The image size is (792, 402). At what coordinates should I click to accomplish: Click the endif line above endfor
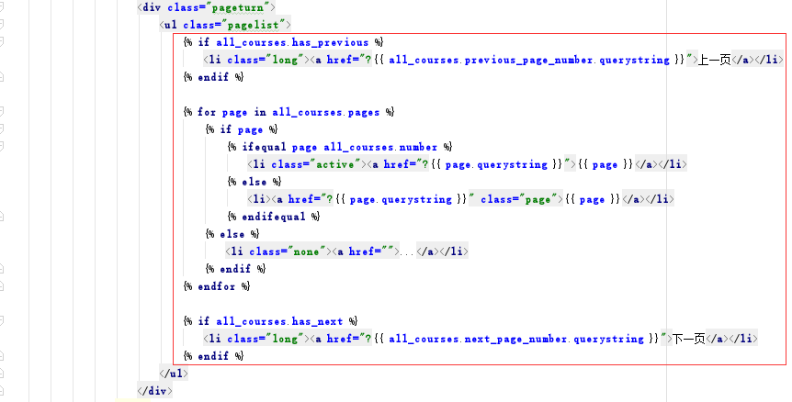coord(236,269)
